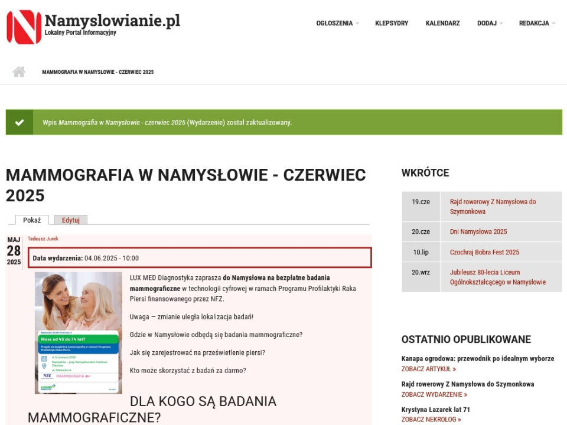Click Zobacz artykuł under Kanapa ogrodowa

(428, 369)
